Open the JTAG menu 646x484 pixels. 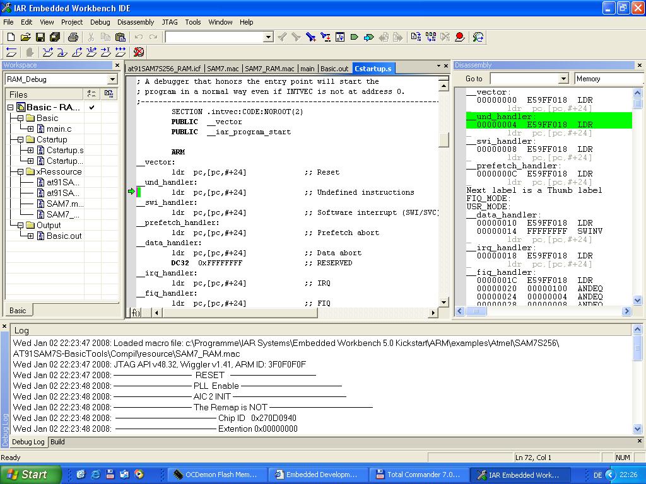(170, 22)
